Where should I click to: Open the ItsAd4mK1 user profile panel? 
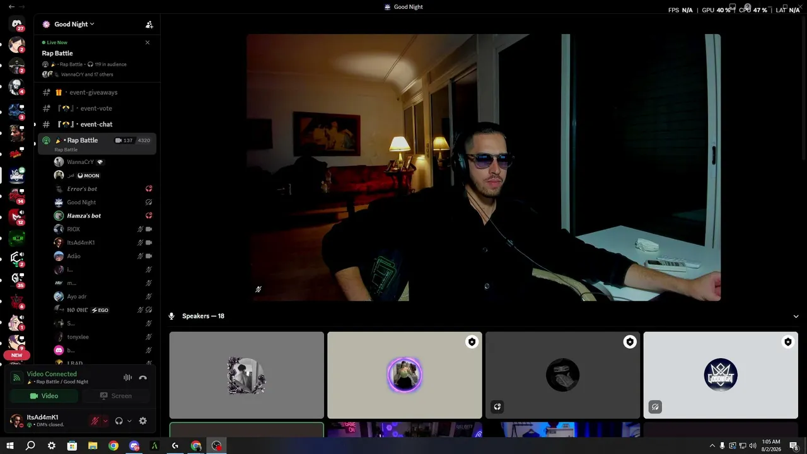point(44,421)
